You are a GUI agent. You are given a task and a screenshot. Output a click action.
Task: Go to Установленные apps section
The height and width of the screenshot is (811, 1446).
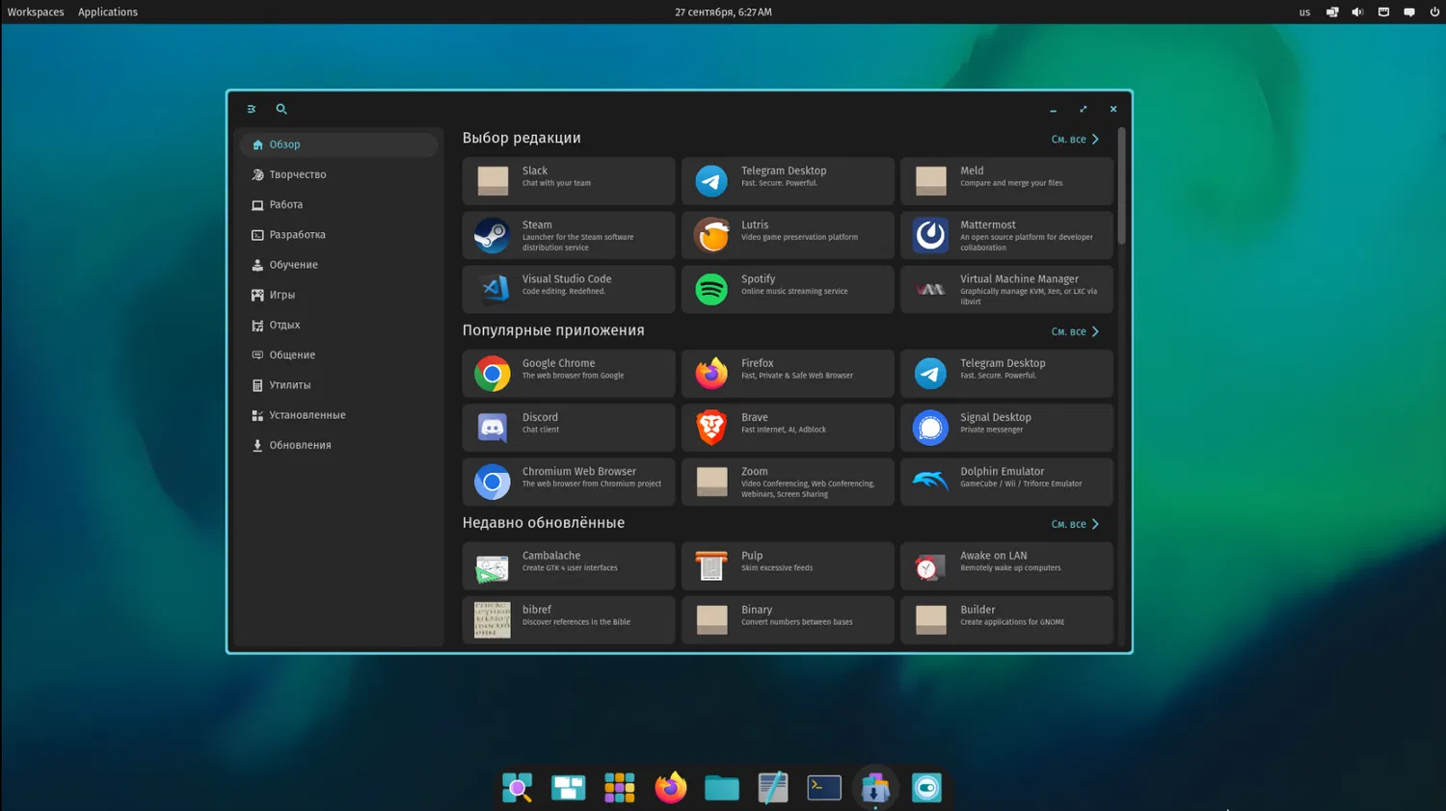point(307,415)
